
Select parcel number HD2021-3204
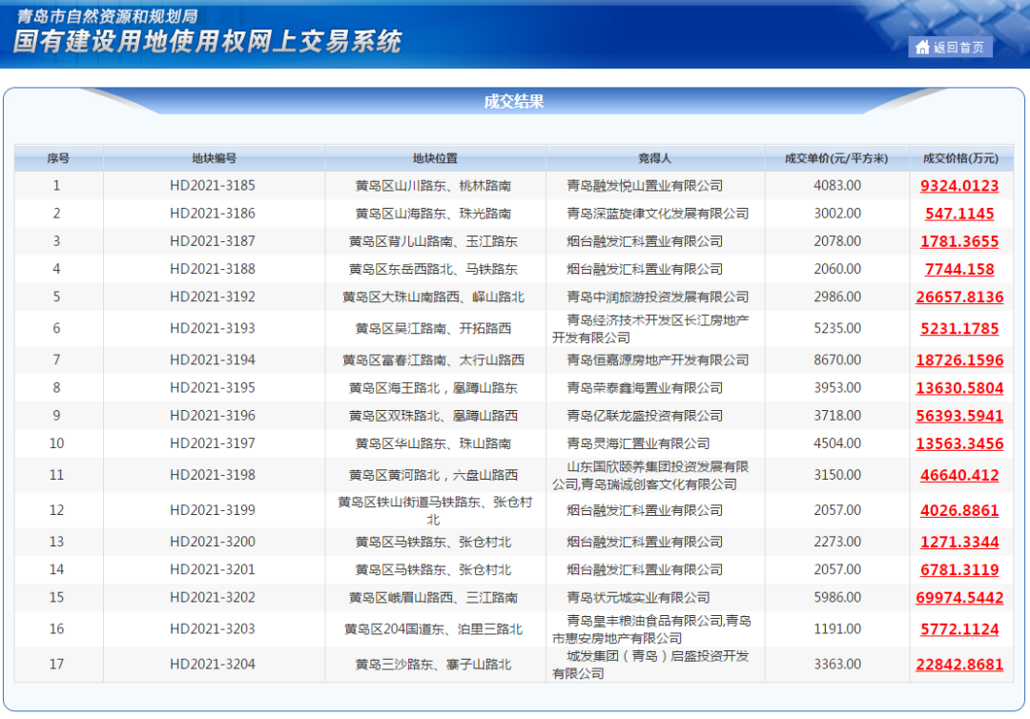pos(212,665)
